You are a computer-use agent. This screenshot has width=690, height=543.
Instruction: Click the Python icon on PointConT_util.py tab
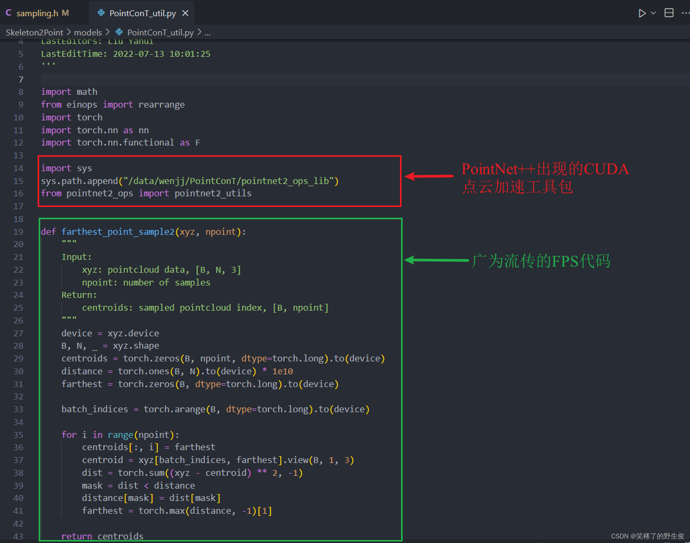101,13
